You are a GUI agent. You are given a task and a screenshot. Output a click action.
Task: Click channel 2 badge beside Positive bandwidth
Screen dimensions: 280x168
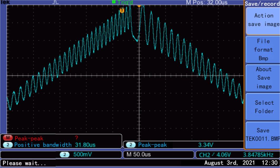click(8, 145)
